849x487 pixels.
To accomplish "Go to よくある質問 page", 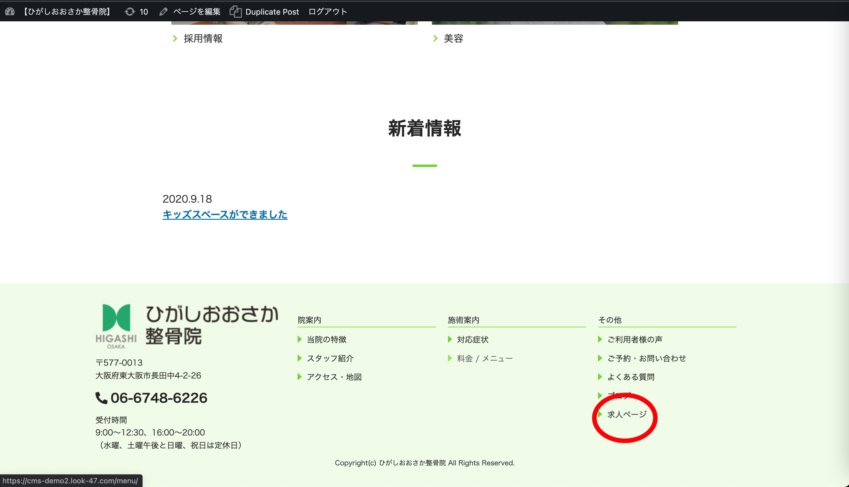I will coord(631,377).
